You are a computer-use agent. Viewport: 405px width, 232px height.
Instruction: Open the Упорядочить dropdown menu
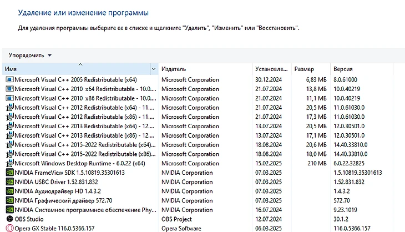point(30,56)
